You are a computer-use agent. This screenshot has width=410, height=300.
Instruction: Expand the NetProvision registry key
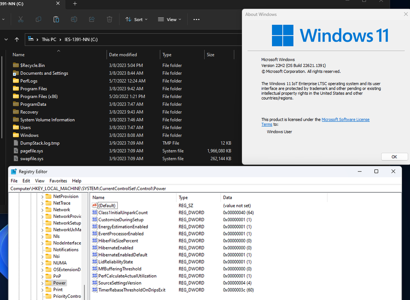pos(42,196)
